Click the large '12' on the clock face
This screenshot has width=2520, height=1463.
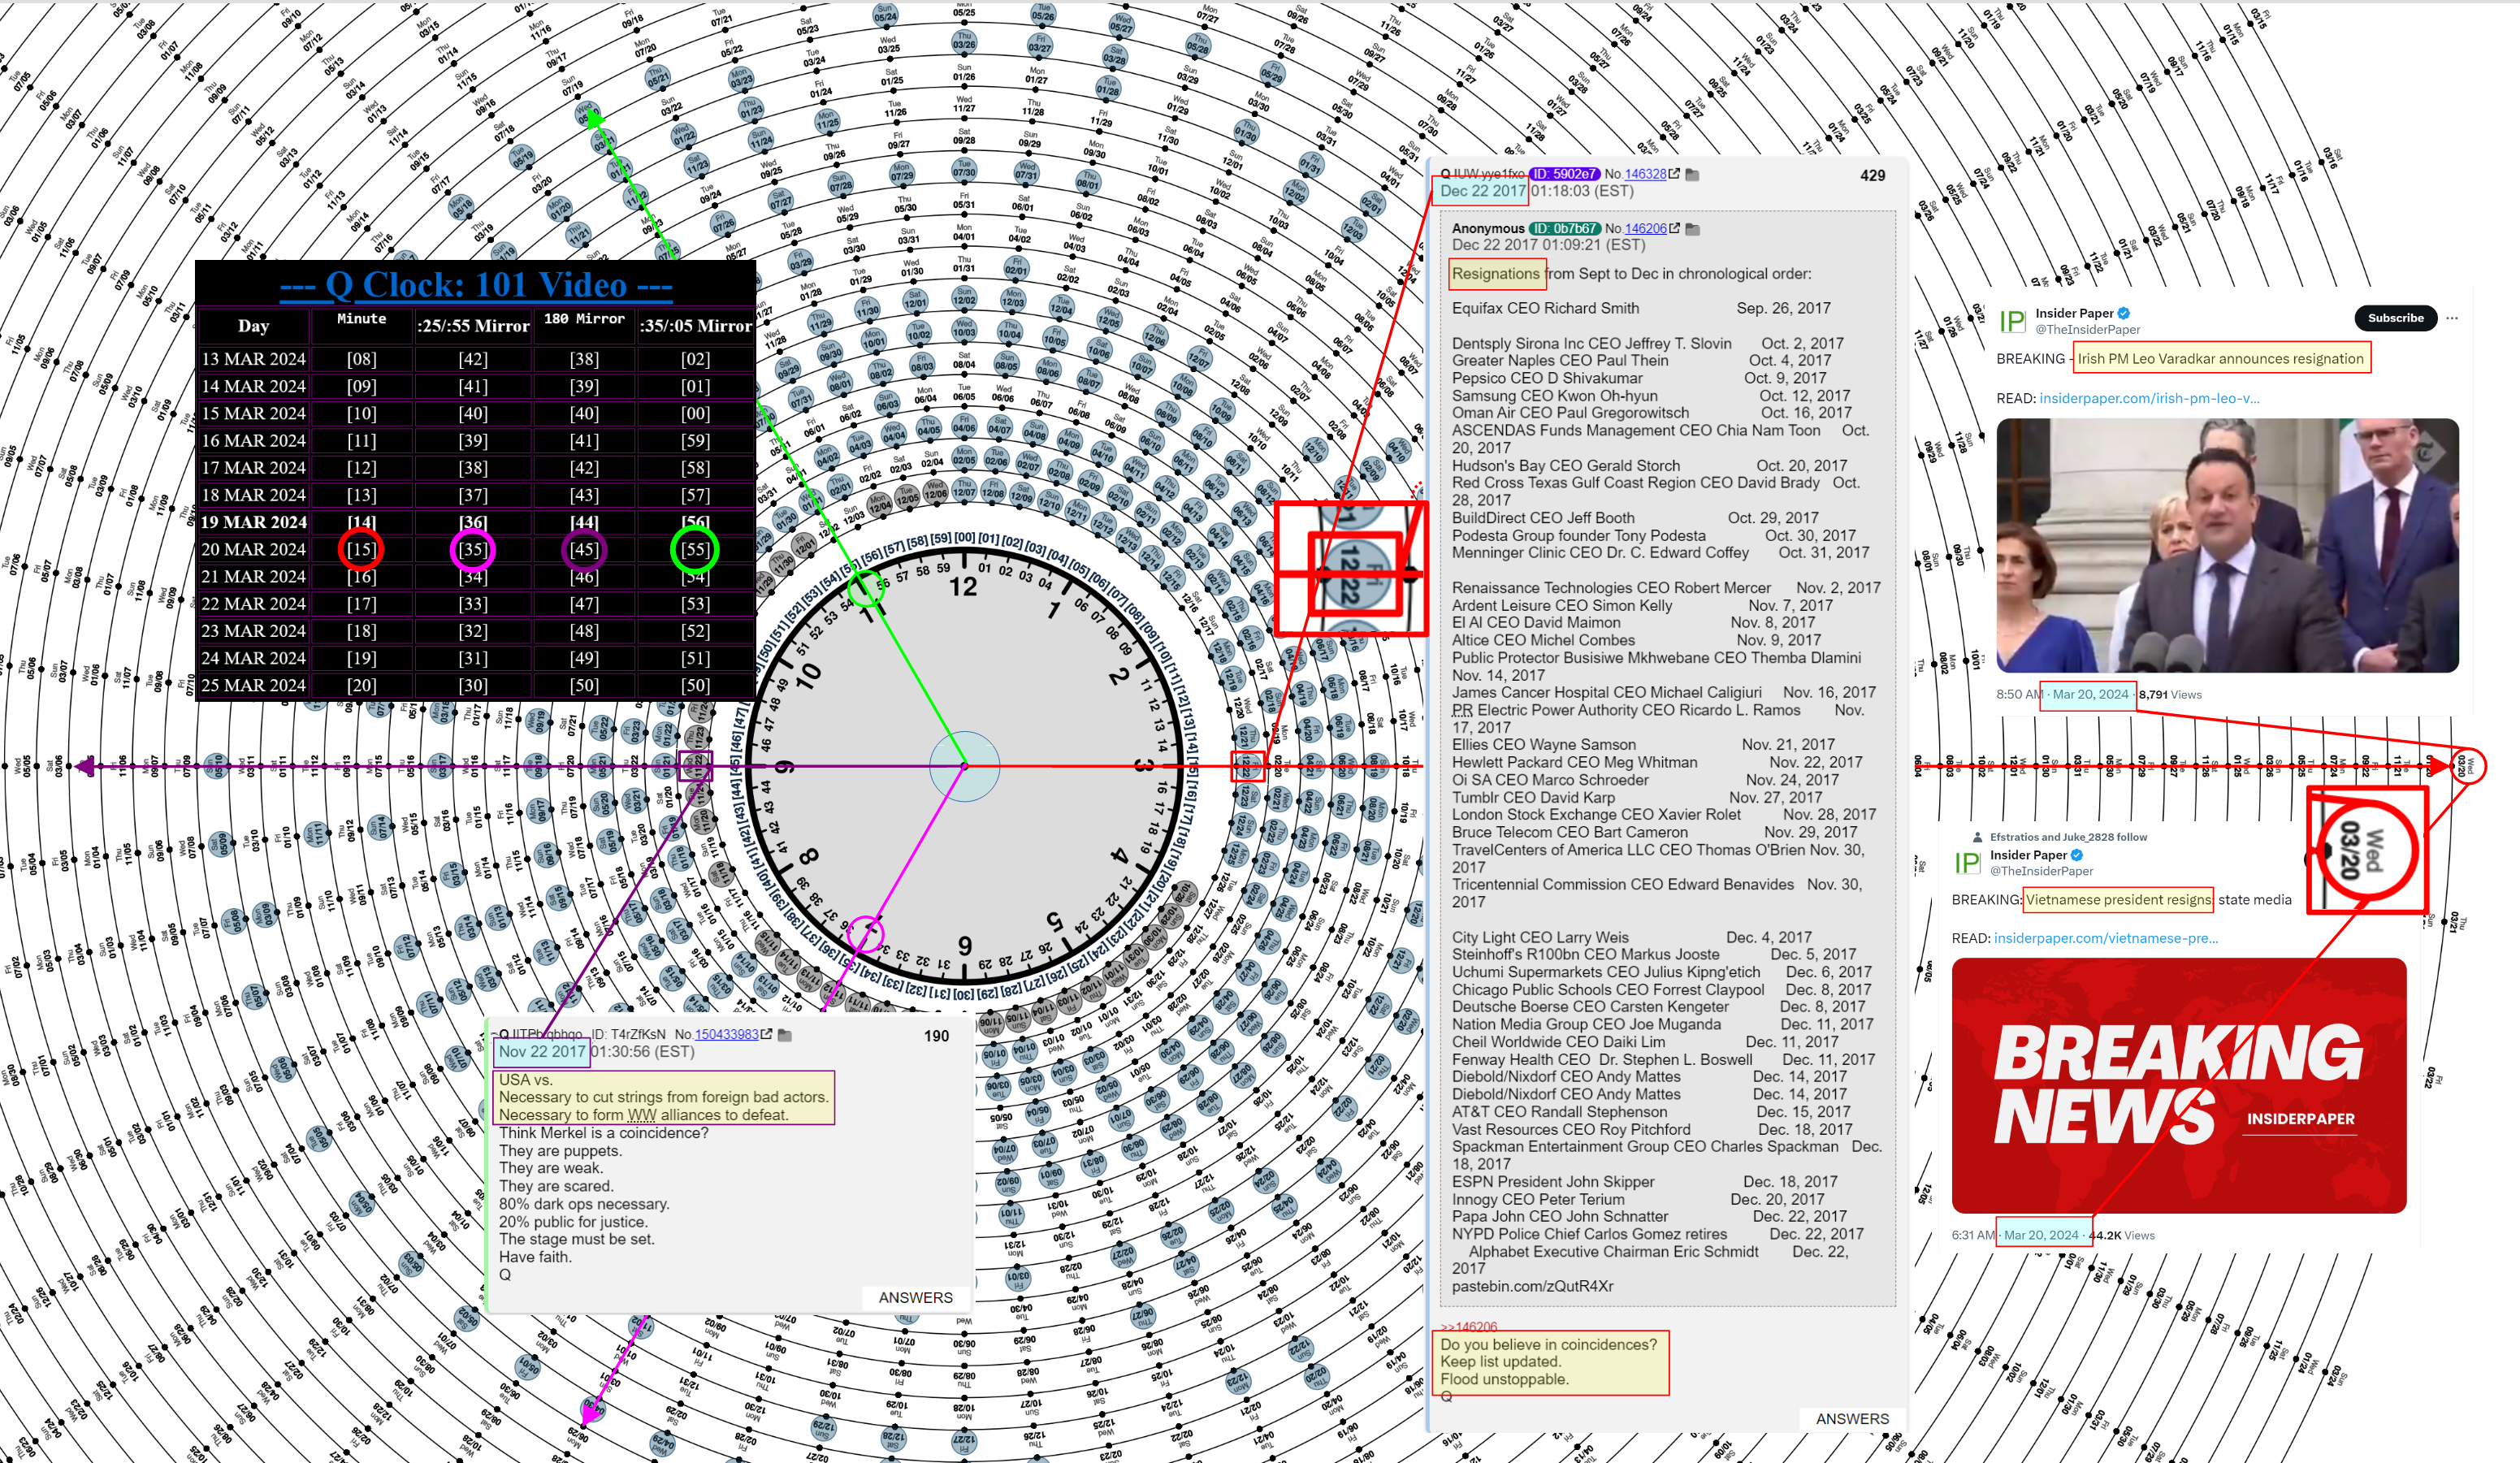[x=963, y=587]
